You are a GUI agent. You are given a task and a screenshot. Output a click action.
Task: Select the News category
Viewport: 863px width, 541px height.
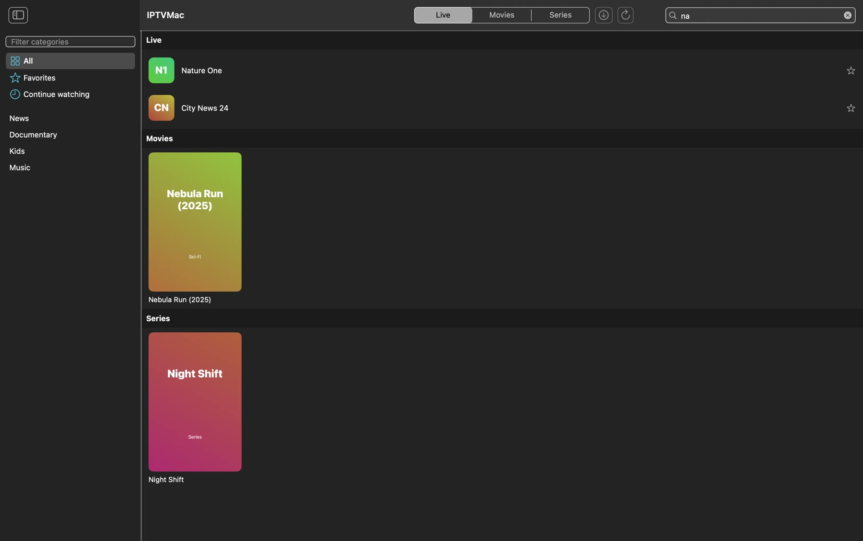click(19, 118)
